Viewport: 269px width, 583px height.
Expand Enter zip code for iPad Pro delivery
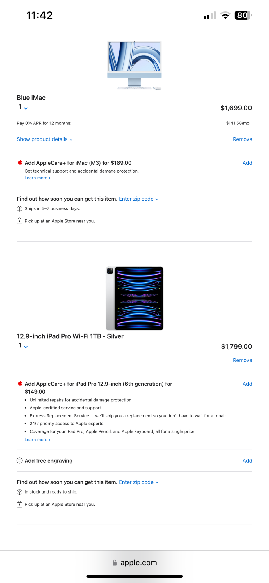coord(138,482)
